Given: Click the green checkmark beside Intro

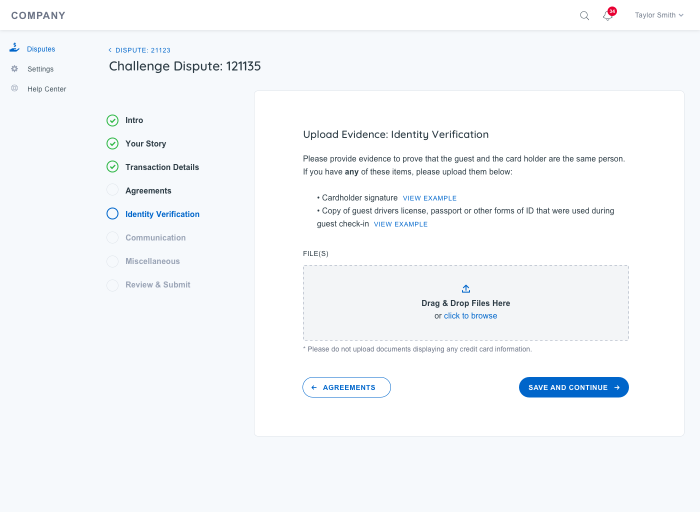Looking at the screenshot, I should pyautogui.click(x=112, y=120).
